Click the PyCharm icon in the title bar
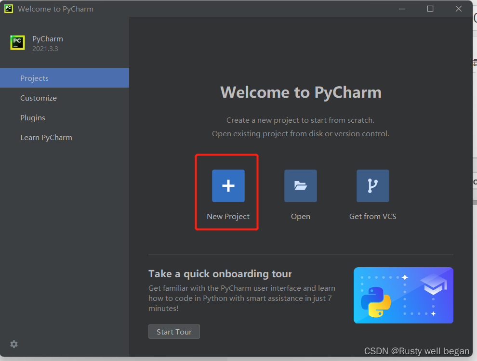 pos(9,9)
